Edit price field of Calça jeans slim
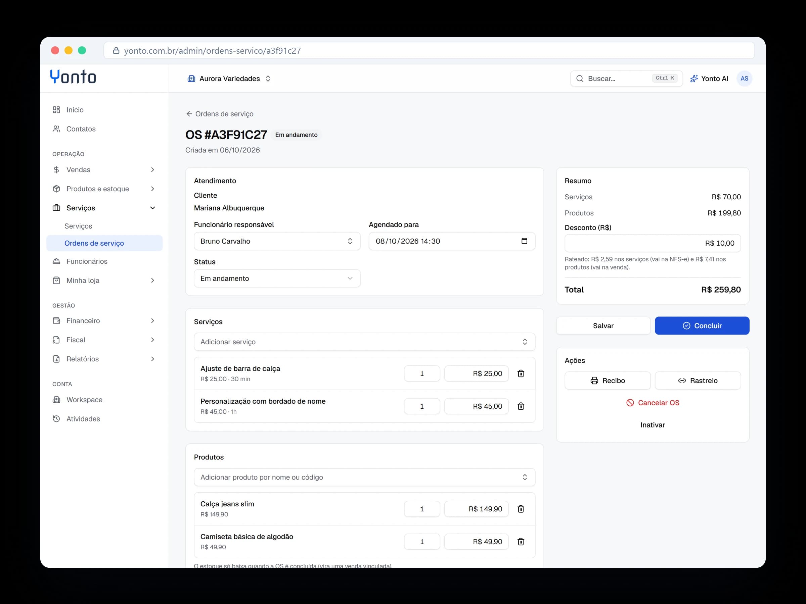This screenshot has width=806, height=604. point(476,509)
